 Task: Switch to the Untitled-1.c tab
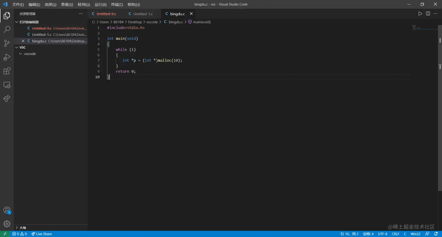click(x=143, y=14)
